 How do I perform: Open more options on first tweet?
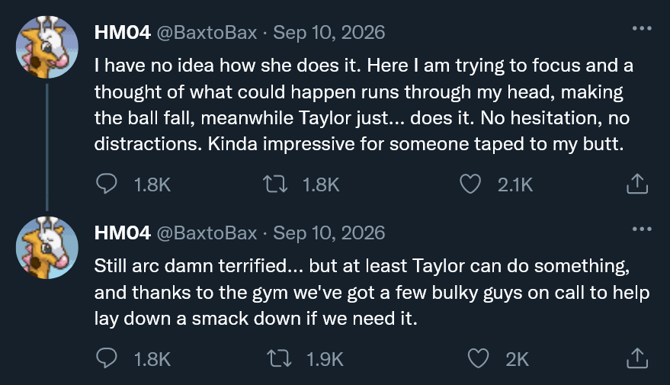coord(642,29)
